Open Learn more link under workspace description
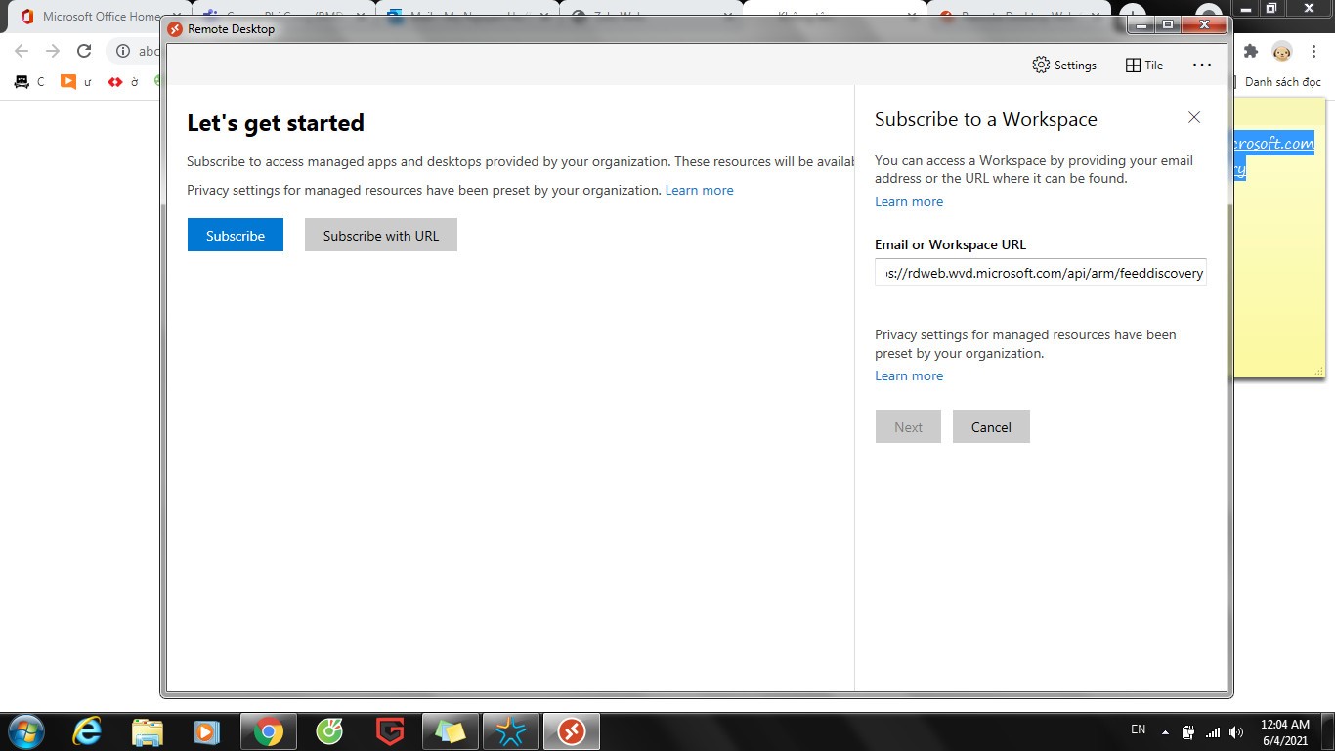Viewport: 1335px width, 751px height. [x=909, y=201]
